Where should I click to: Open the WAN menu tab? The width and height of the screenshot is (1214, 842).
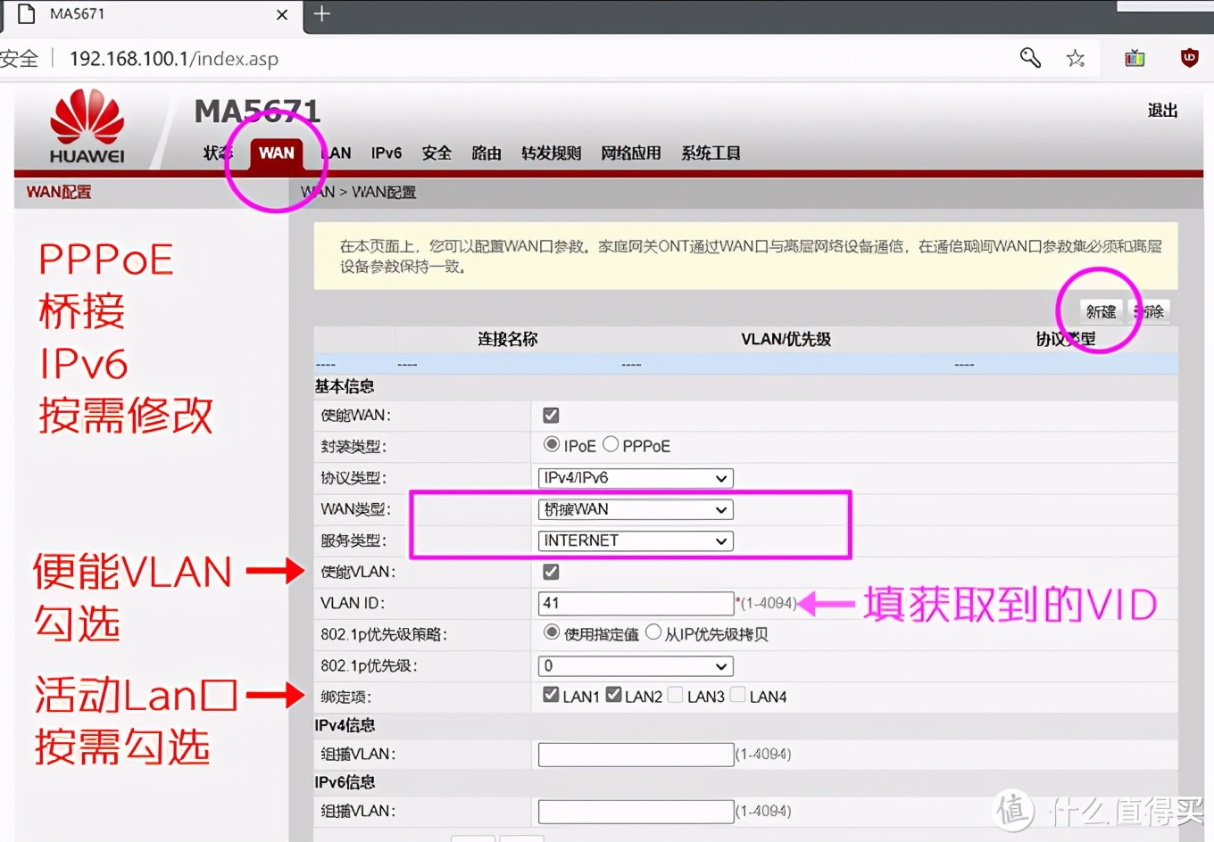point(276,153)
